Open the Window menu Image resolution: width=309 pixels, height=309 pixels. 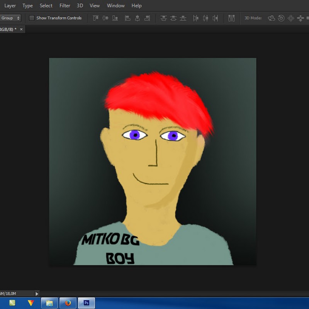click(x=115, y=5)
